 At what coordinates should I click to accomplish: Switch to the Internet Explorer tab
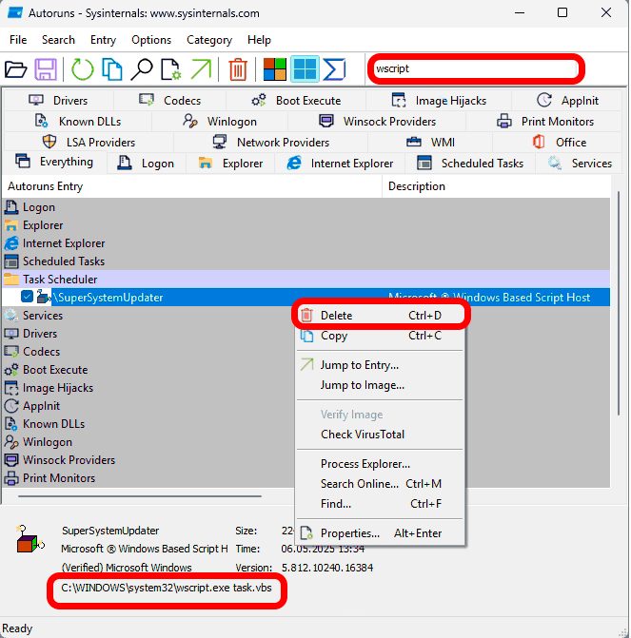340,164
